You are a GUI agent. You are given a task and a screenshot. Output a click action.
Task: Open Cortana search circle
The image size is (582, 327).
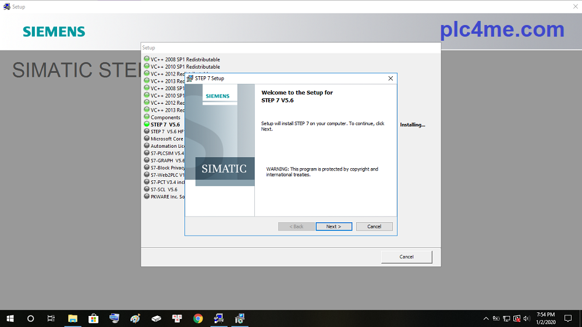click(x=31, y=318)
